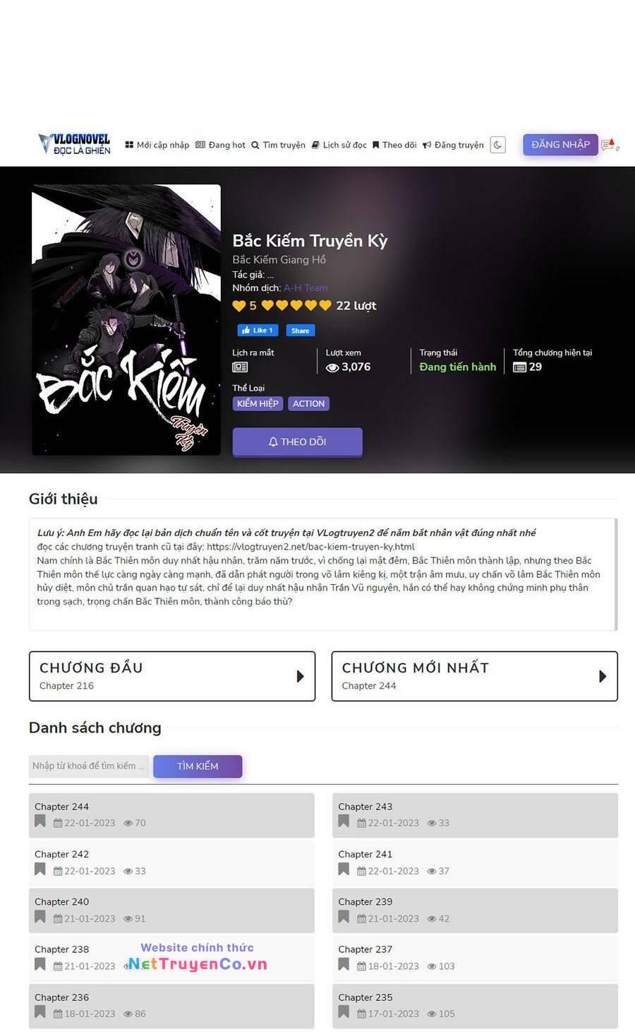Click the chapter keyword search field
Screen dimensions: 635x1032
click(x=89, y=766)
